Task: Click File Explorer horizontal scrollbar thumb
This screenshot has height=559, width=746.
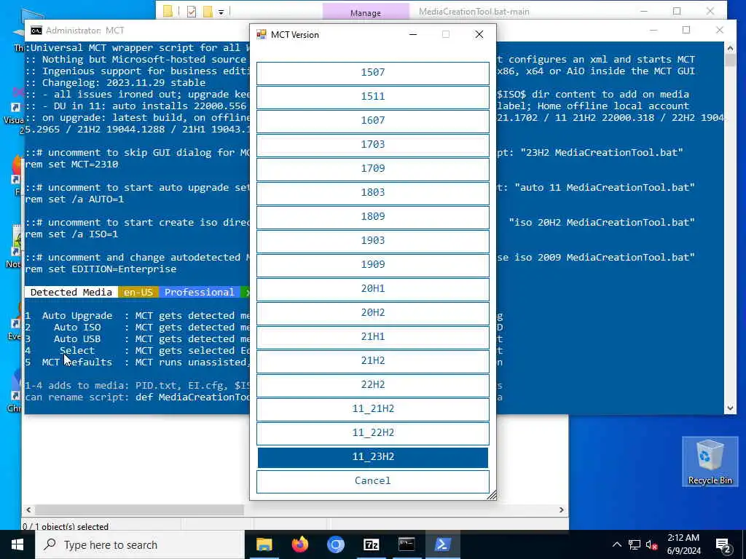Action: click(x=139, y=510)
